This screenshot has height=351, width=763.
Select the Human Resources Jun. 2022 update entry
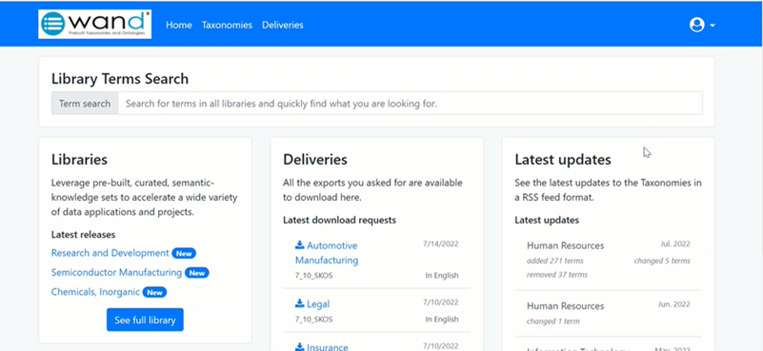click(x=609, y=314)
